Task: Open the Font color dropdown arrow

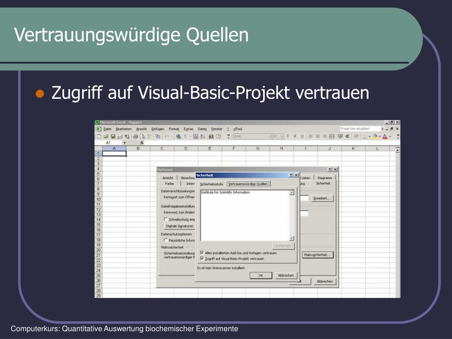Action: (x=390, y=136)
